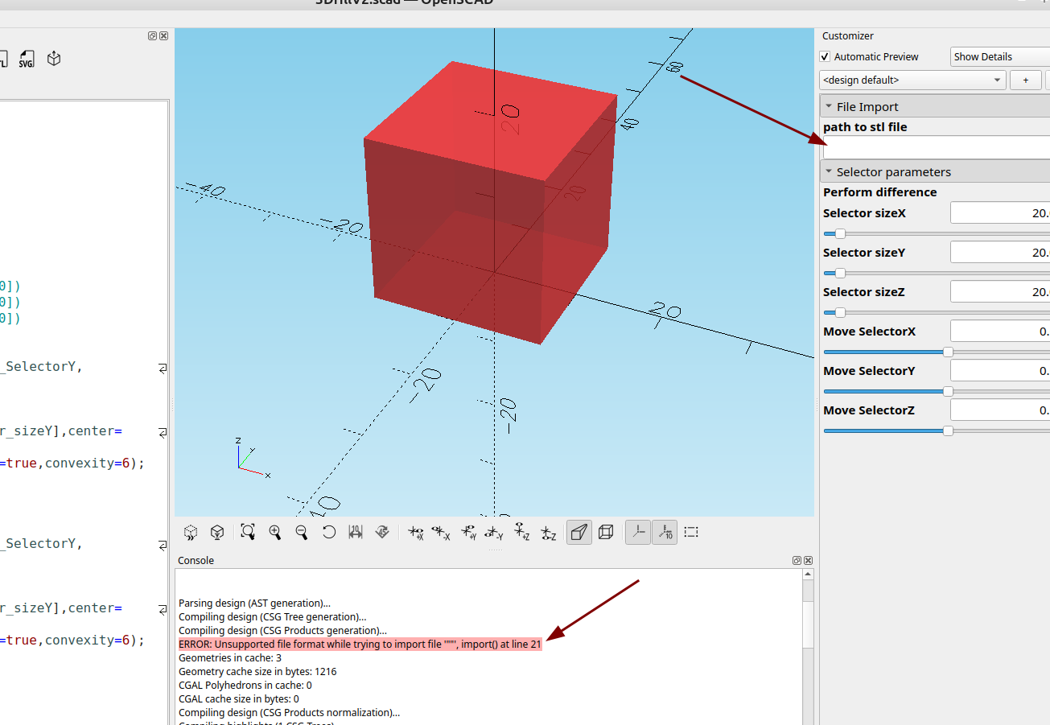Open the Show Details dropdown
This screenshot has width=1050, height=725.
click(999, 57)
